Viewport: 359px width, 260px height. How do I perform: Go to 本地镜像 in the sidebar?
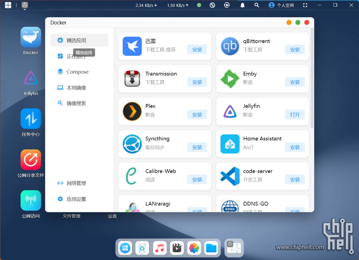click(76, 88)
